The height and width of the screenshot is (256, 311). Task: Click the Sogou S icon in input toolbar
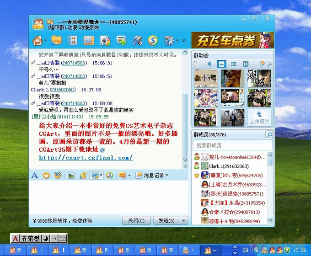point(109,175)
